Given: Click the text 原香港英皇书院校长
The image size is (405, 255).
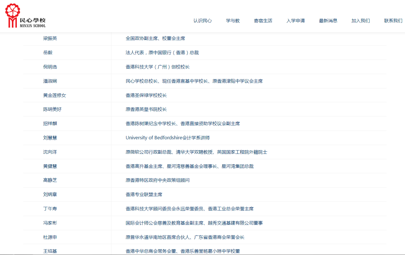Looking at the screenshot, I should (x=146, y=109).
